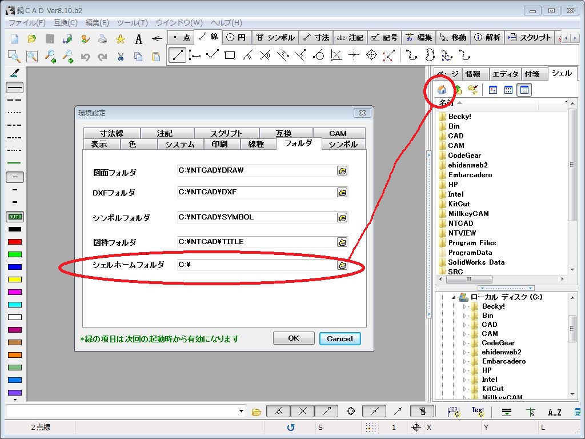The width and height of the screenshot is (585, 439).
Task: Click the undo arrow icon
Action: (85, 57)
